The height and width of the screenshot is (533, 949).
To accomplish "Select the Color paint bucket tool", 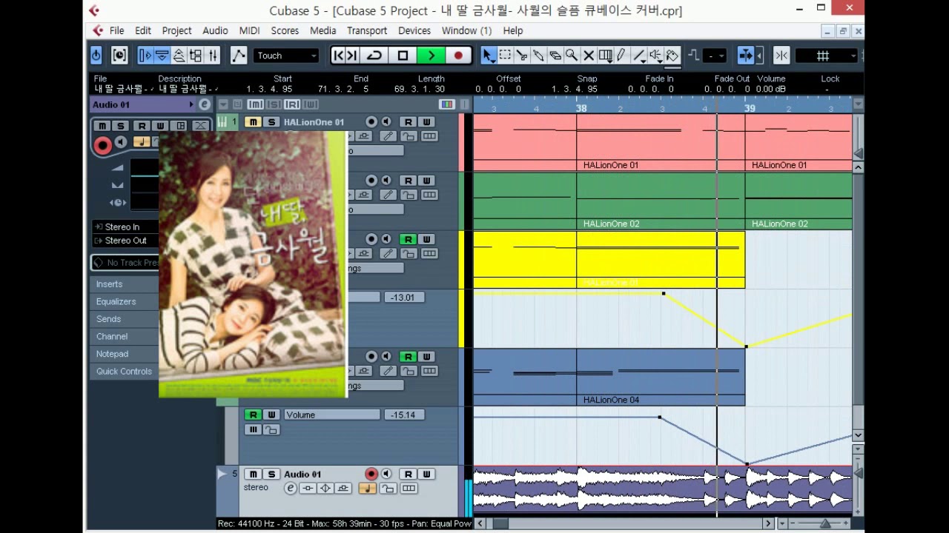I will click(672, 56).
